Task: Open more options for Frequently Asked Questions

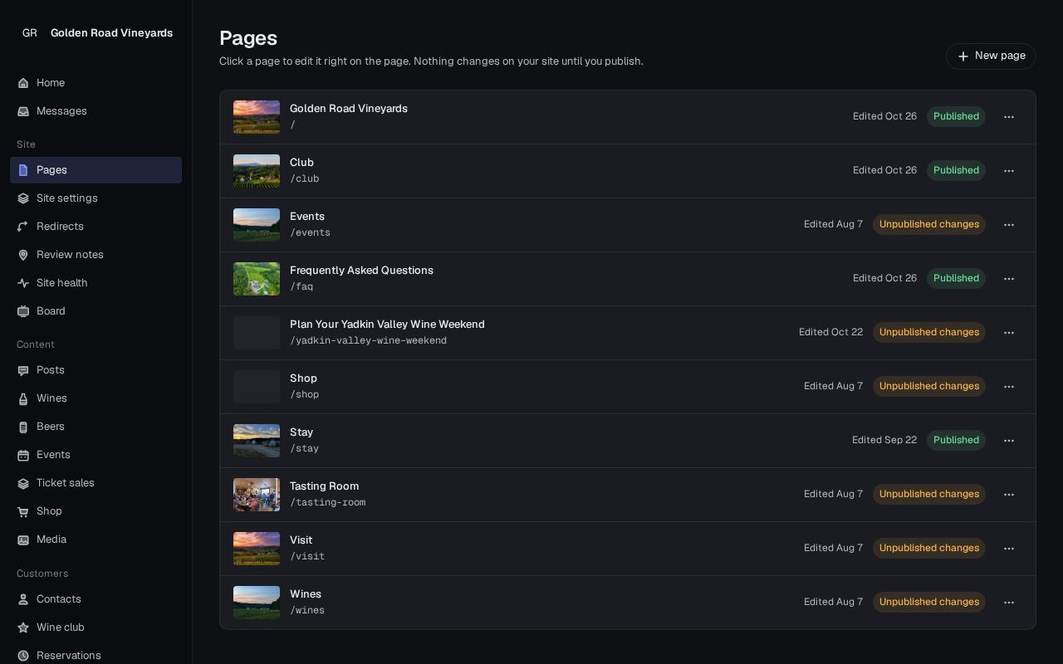Action: point(1009,279)
